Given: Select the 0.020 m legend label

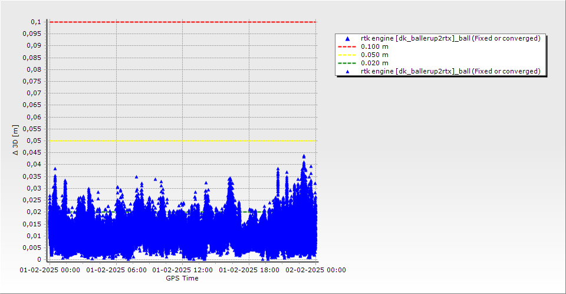Looking at the screenshot, I should tap(374, 63).
